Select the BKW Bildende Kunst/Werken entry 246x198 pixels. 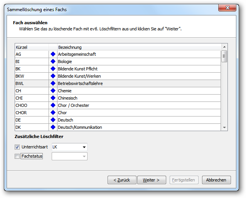(118, 76)
